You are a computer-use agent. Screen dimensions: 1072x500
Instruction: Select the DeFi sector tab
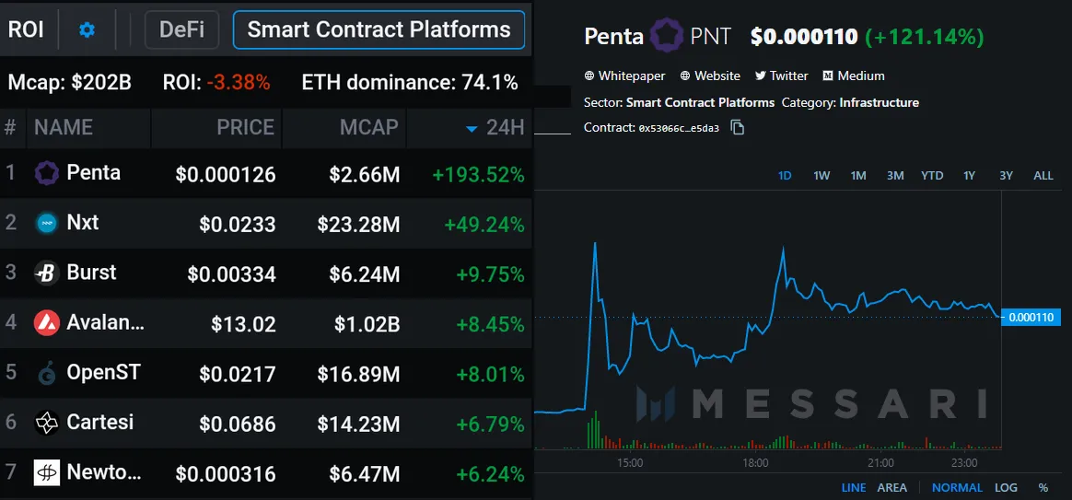pos(181,30)
